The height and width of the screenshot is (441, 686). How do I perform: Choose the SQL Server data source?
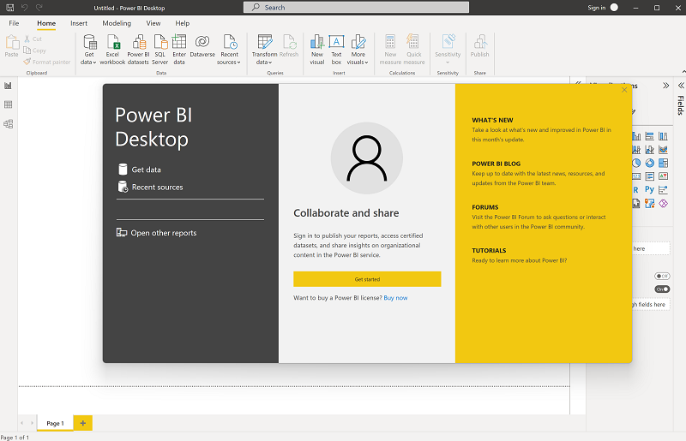point(160,50)
